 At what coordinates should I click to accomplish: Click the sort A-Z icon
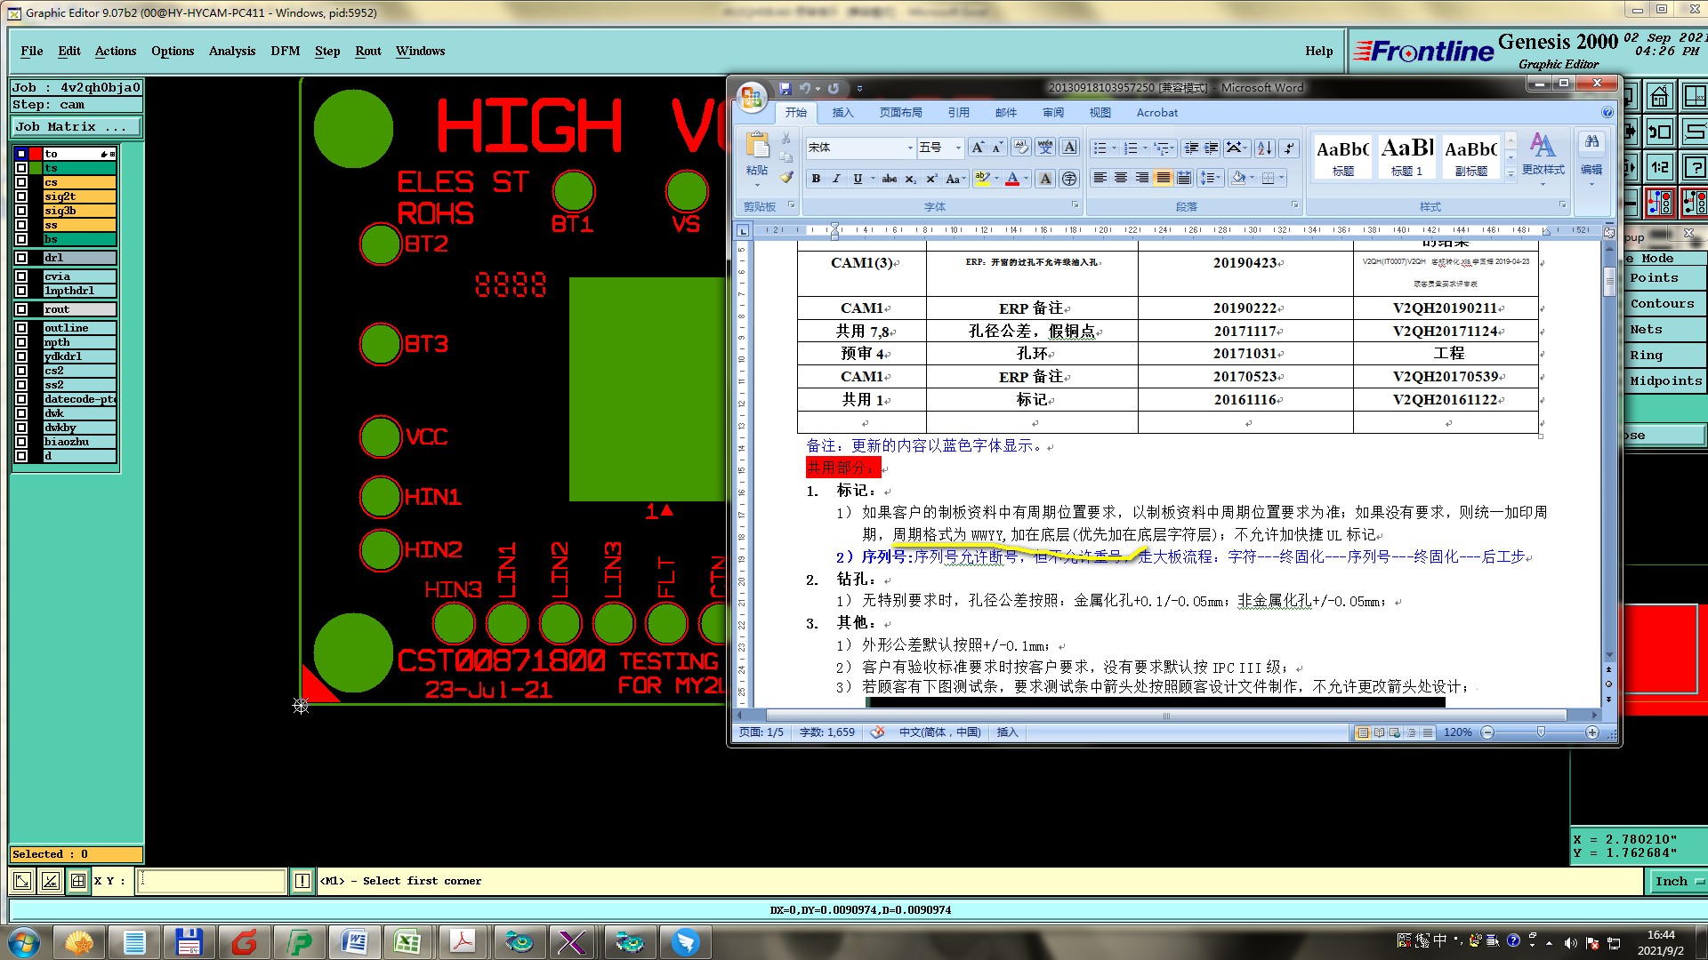tap(1264, 148)
